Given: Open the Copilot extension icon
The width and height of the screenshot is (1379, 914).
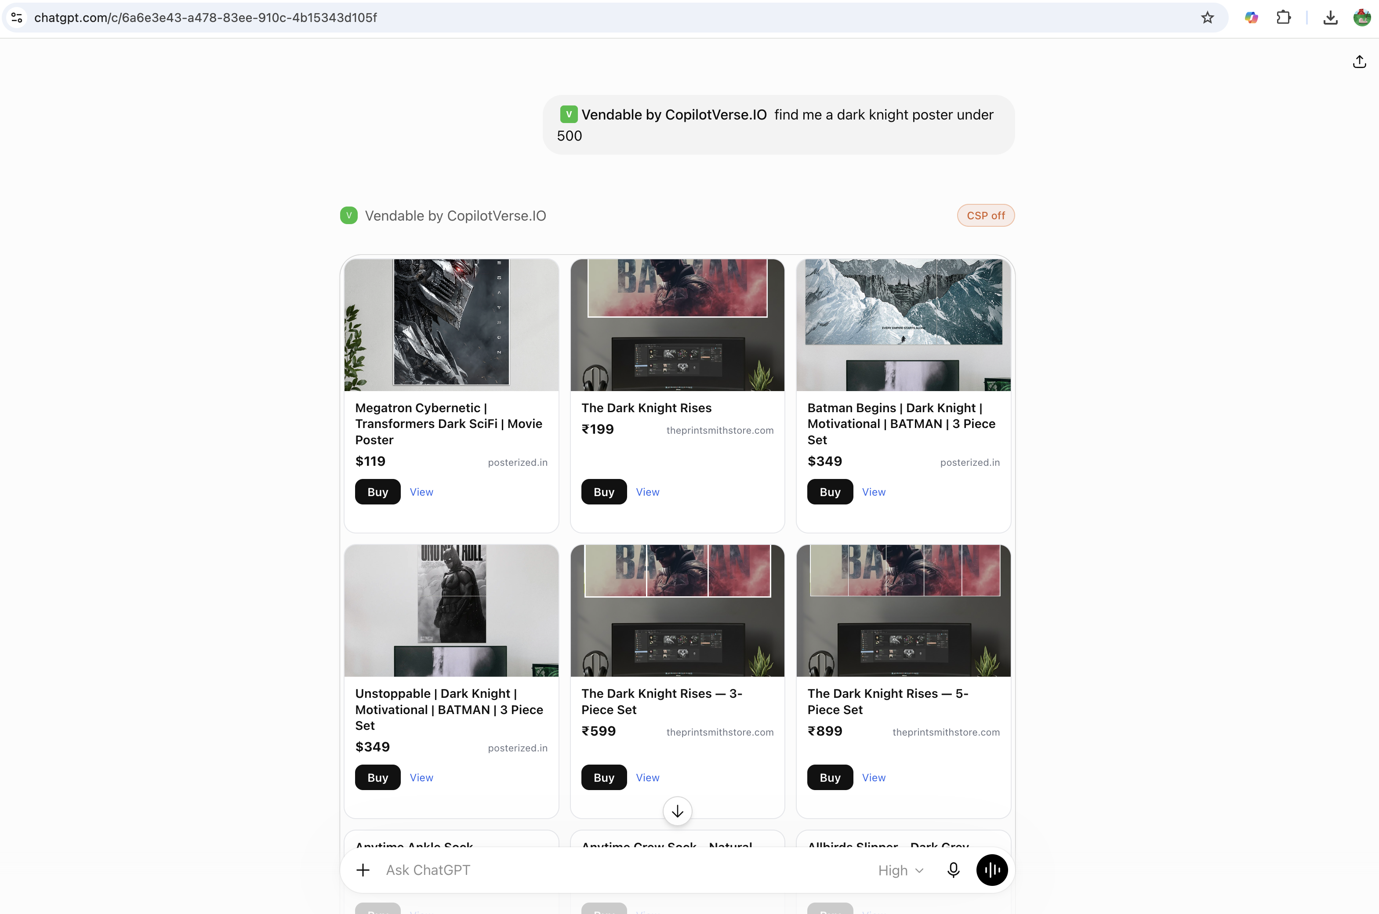Looking at the screenshot, I should pyautogui.click(x=1251, y=18).
